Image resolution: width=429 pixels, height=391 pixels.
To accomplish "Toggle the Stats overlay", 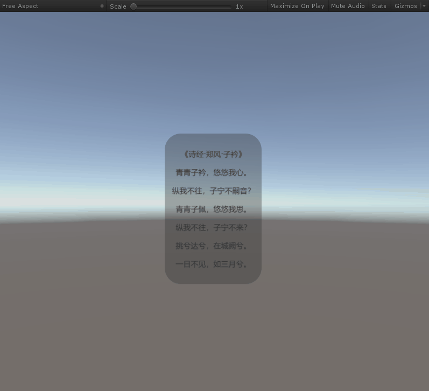I will pos(378,6).
